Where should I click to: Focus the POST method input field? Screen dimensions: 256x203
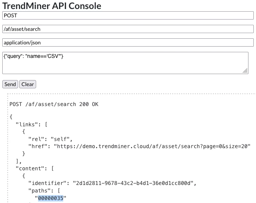128,15
